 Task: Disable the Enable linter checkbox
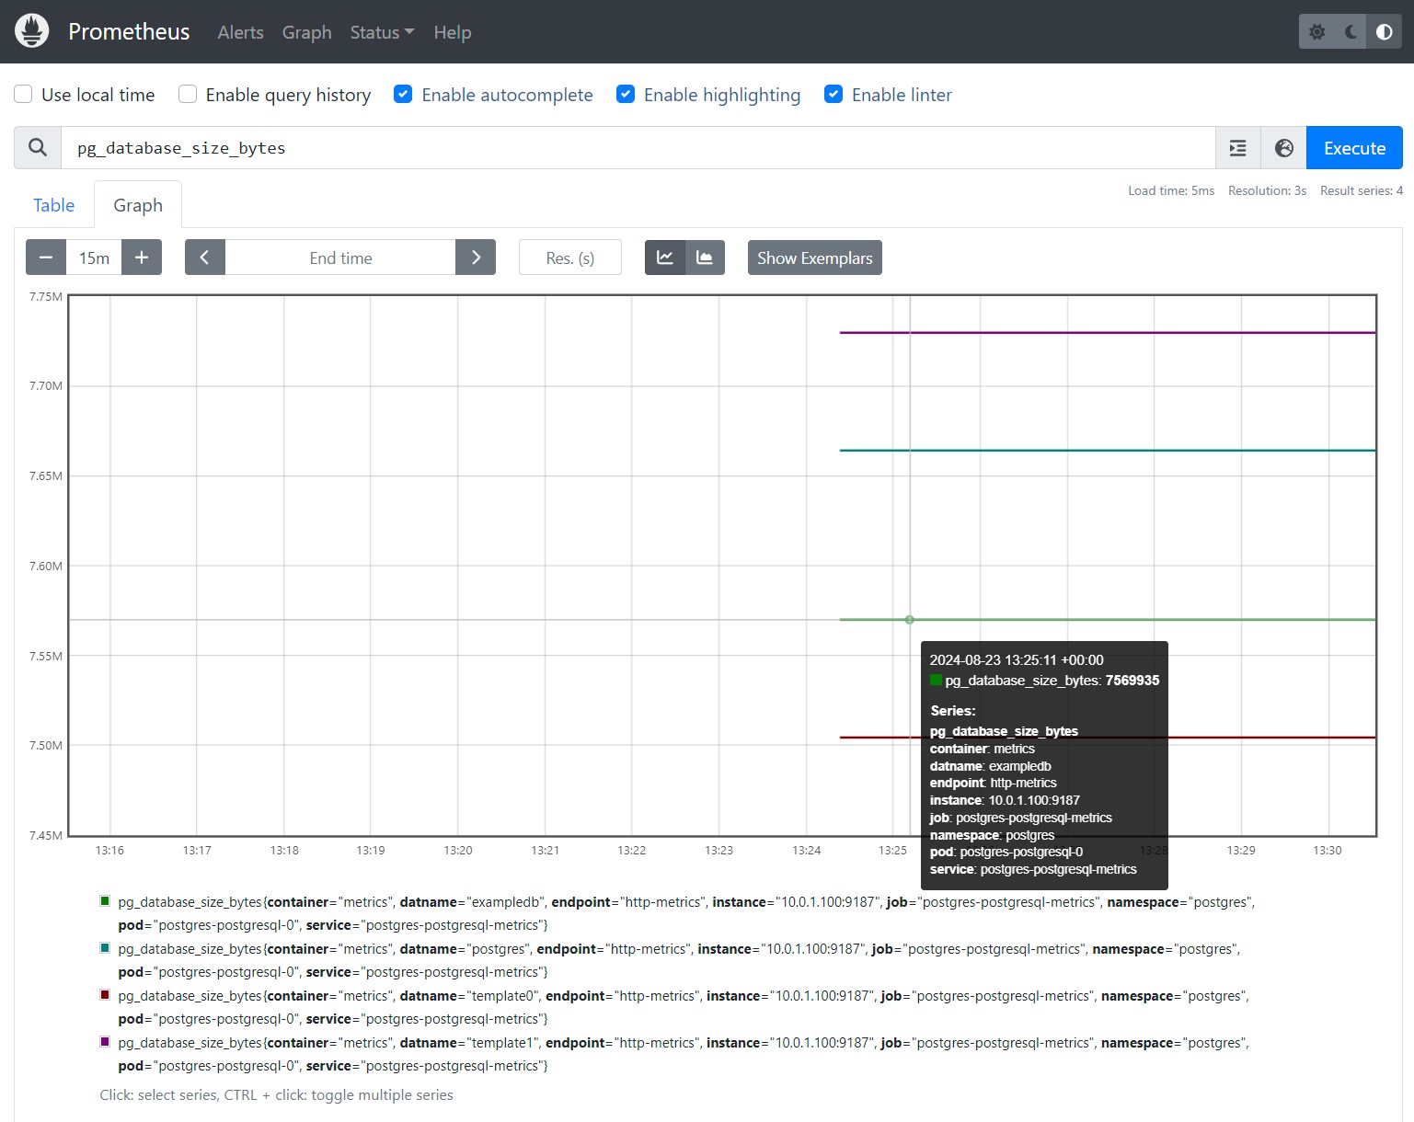tap(833, 95)
